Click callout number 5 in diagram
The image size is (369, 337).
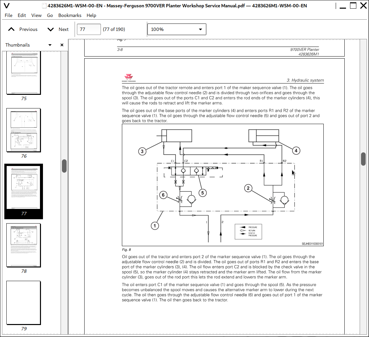(x=202, y=193)
